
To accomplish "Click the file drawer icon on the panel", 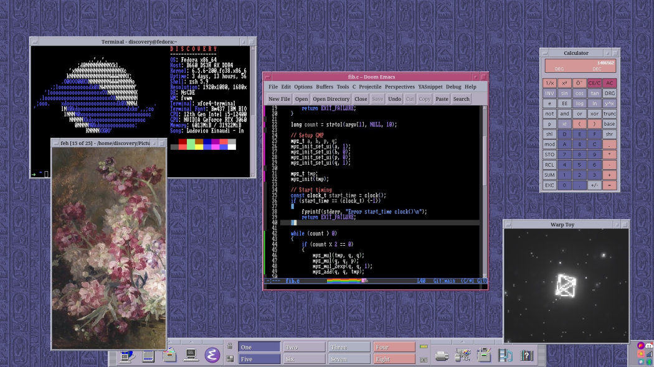I will point(169,356).
